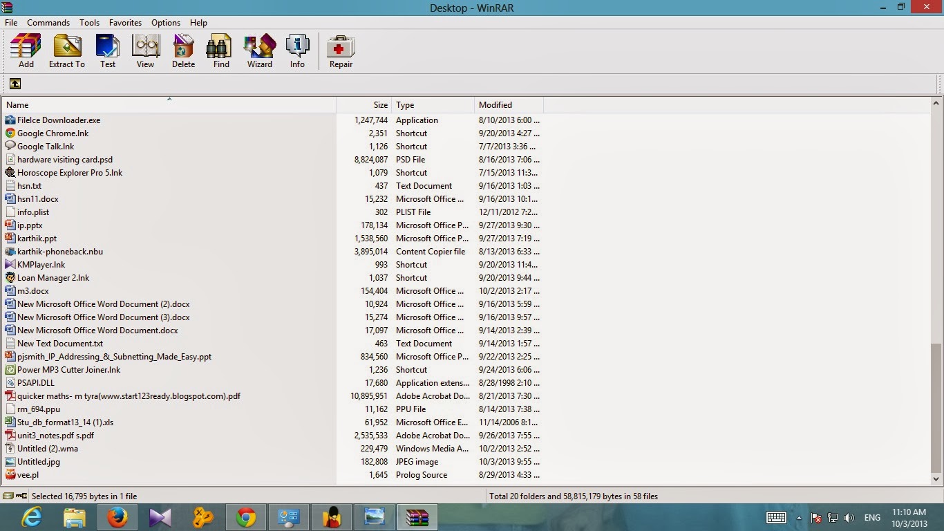
Task: Select the Untitled.jpg file icon
Action: point(10,462)
